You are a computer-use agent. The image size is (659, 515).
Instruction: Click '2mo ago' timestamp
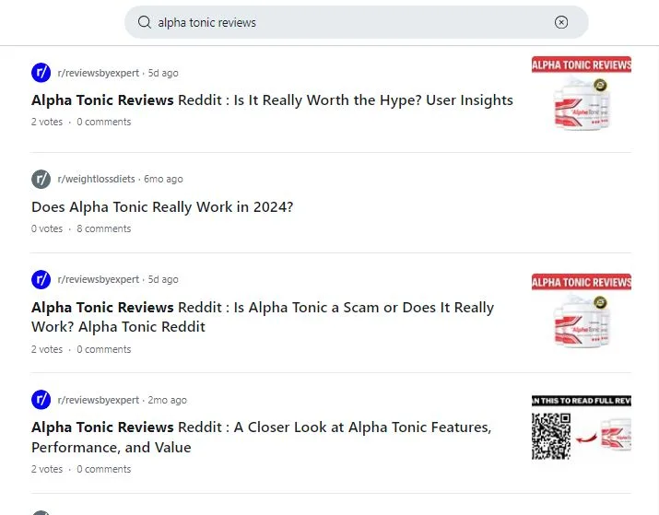167,400
